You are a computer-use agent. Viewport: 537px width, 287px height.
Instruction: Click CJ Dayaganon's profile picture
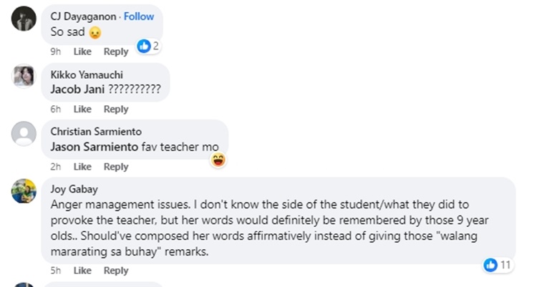(24, 18)
